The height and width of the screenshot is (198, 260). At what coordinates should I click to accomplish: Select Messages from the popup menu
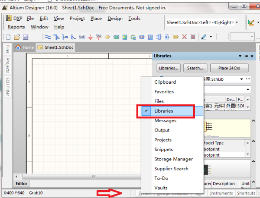click(x=164, y=120)
